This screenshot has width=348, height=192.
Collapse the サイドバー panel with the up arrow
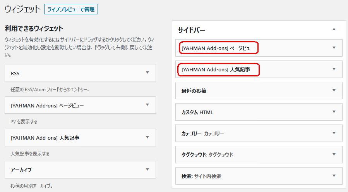334,29
